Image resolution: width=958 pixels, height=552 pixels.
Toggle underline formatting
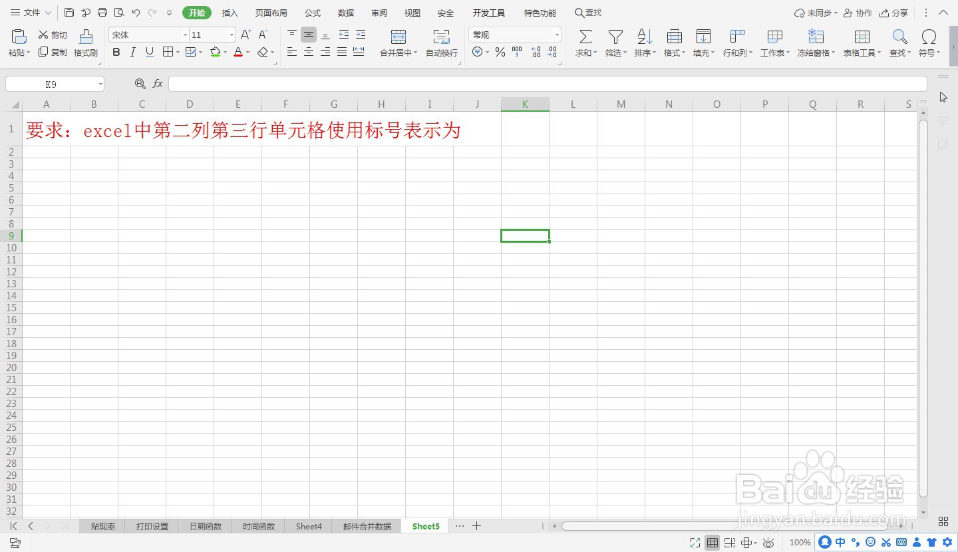tap(148, 52)
